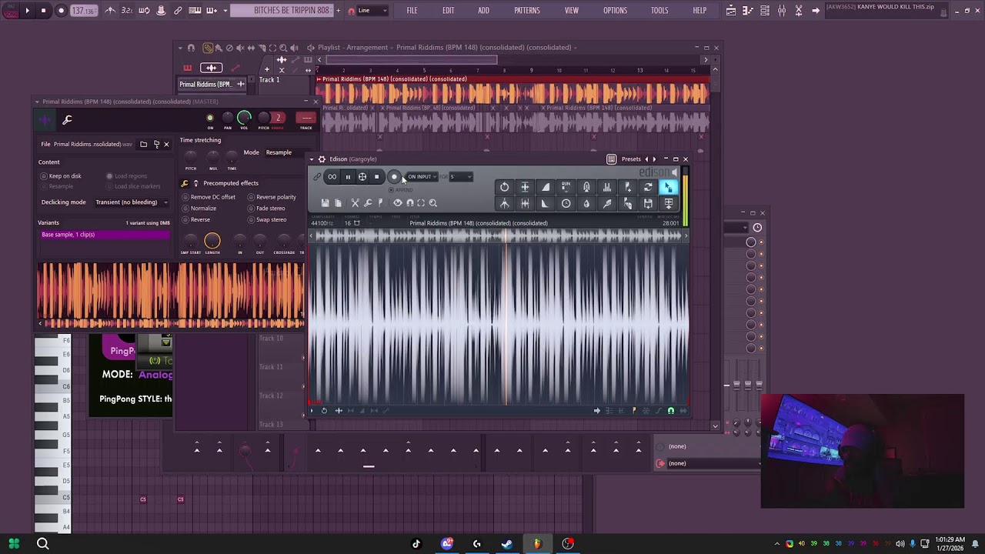The image size is (985, 554).
Task: Open the EDIT menu
Action: (x=448, y=11)
